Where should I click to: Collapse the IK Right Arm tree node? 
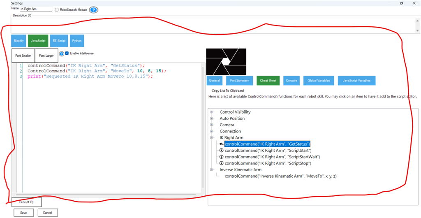point(211,138)
